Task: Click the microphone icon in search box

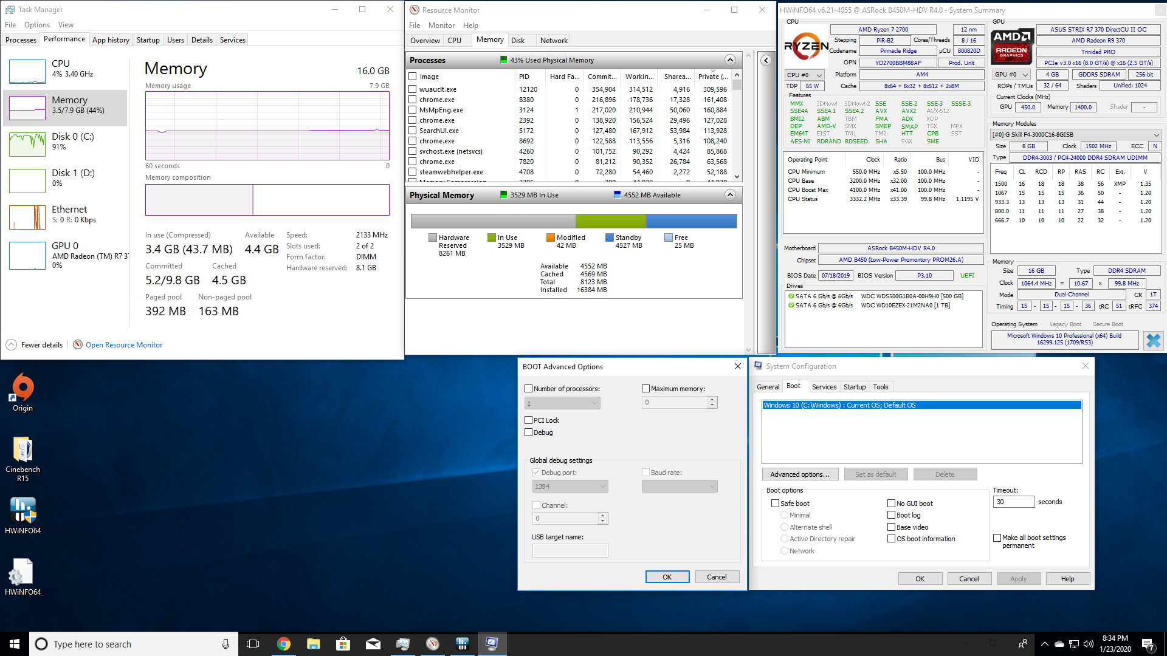Action: coord(225,644)
